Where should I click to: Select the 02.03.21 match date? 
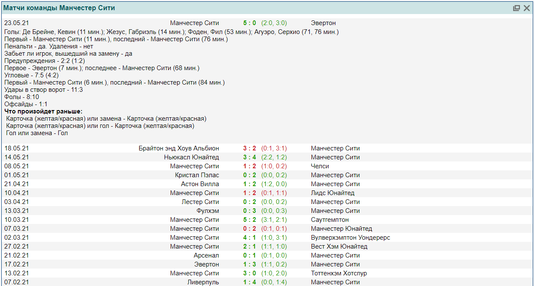(x=17, y=238)
